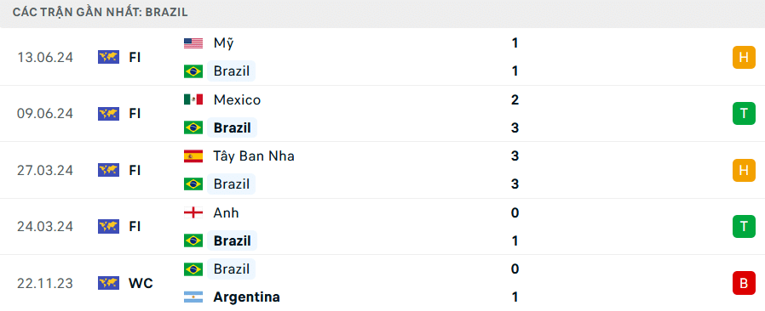Select the Tây Ban Nha team name
Viewport: 765px width, 311px height.
pyautogui.click(x=254, y=156)
